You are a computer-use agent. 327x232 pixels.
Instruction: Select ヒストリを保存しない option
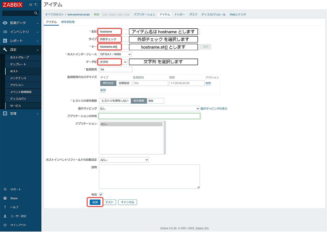(115, 101)
